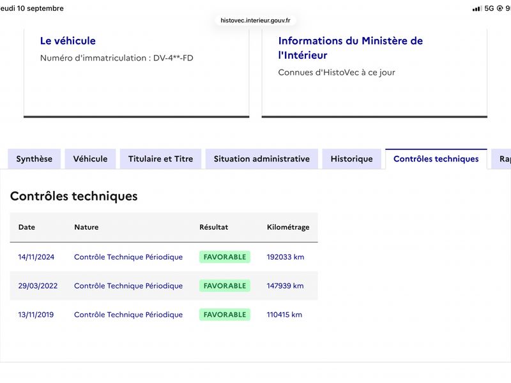Click the Nature column header
Image resolution: width=511 pixels, height=383 pixels.
tap(86, 227)
